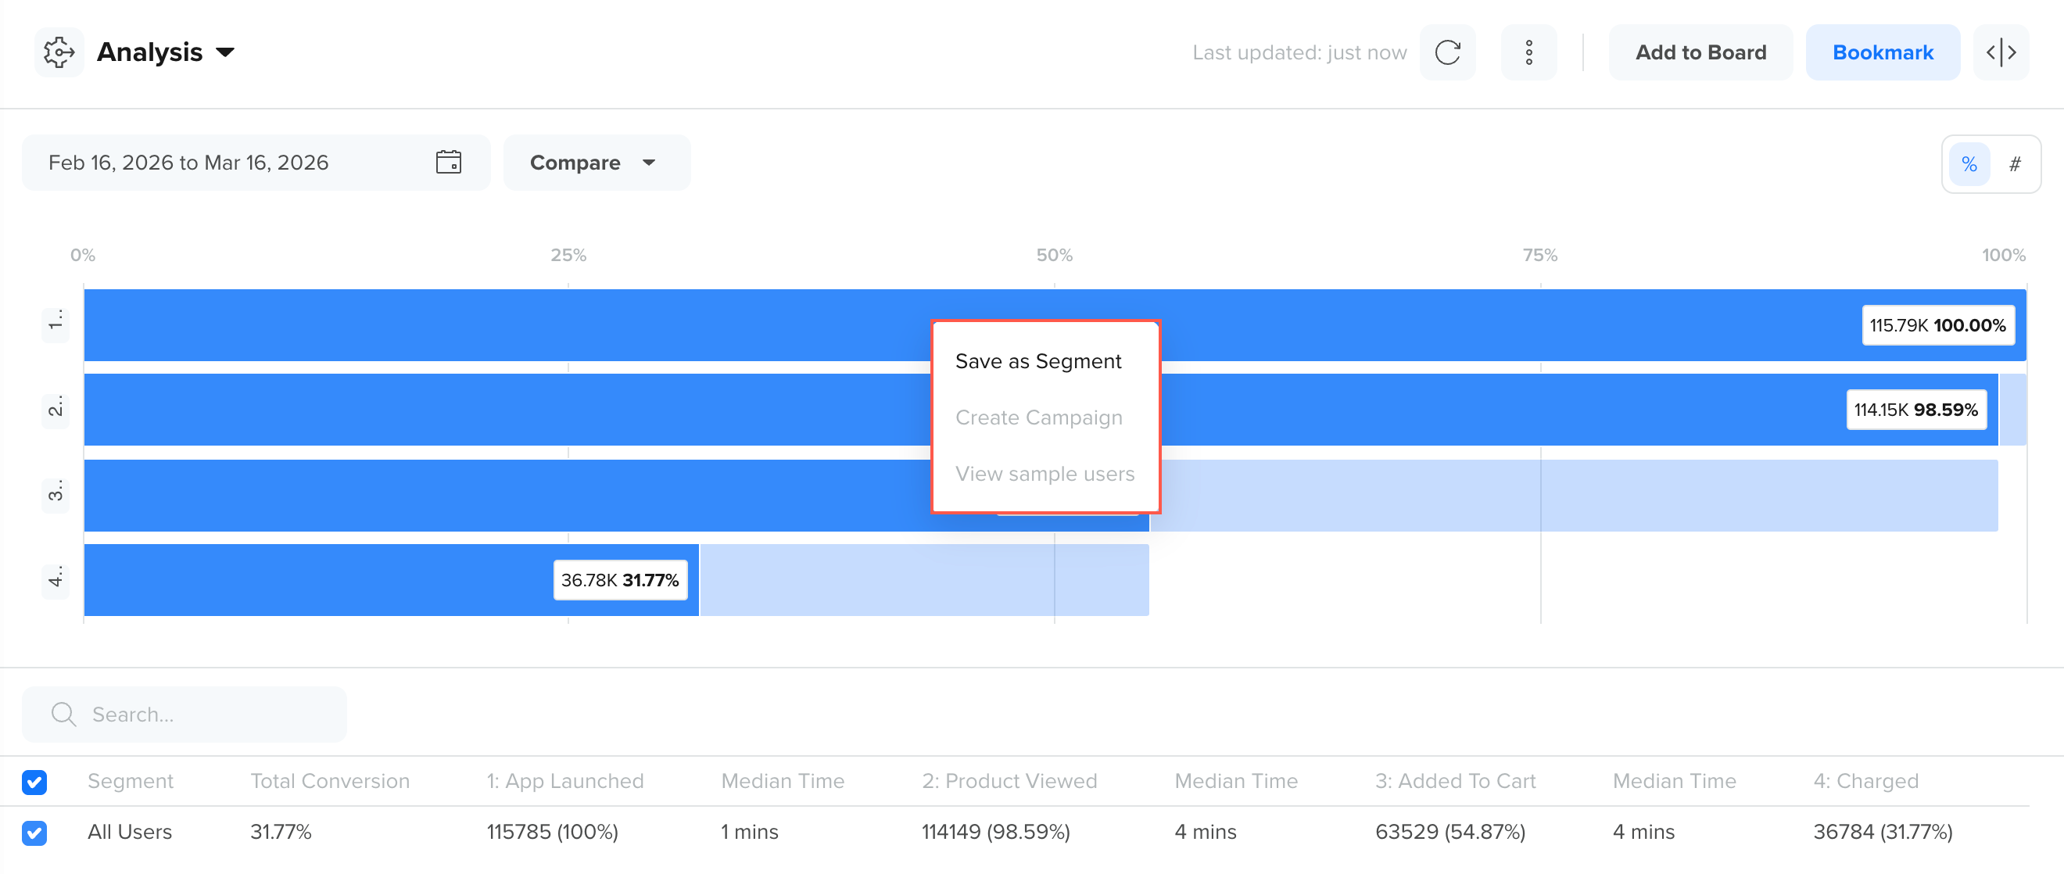Switch chart to percentage view

point(1969,164)
